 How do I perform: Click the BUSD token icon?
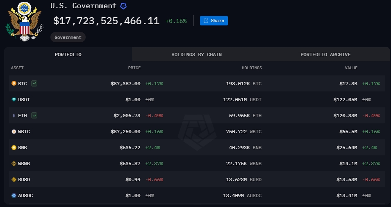14,179
